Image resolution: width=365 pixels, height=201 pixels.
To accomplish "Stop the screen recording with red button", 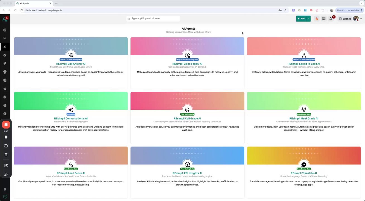I will pos(6,125).
